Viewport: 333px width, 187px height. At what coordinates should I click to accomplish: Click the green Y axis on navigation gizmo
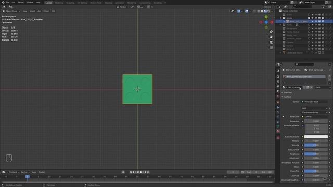[266, 17]
